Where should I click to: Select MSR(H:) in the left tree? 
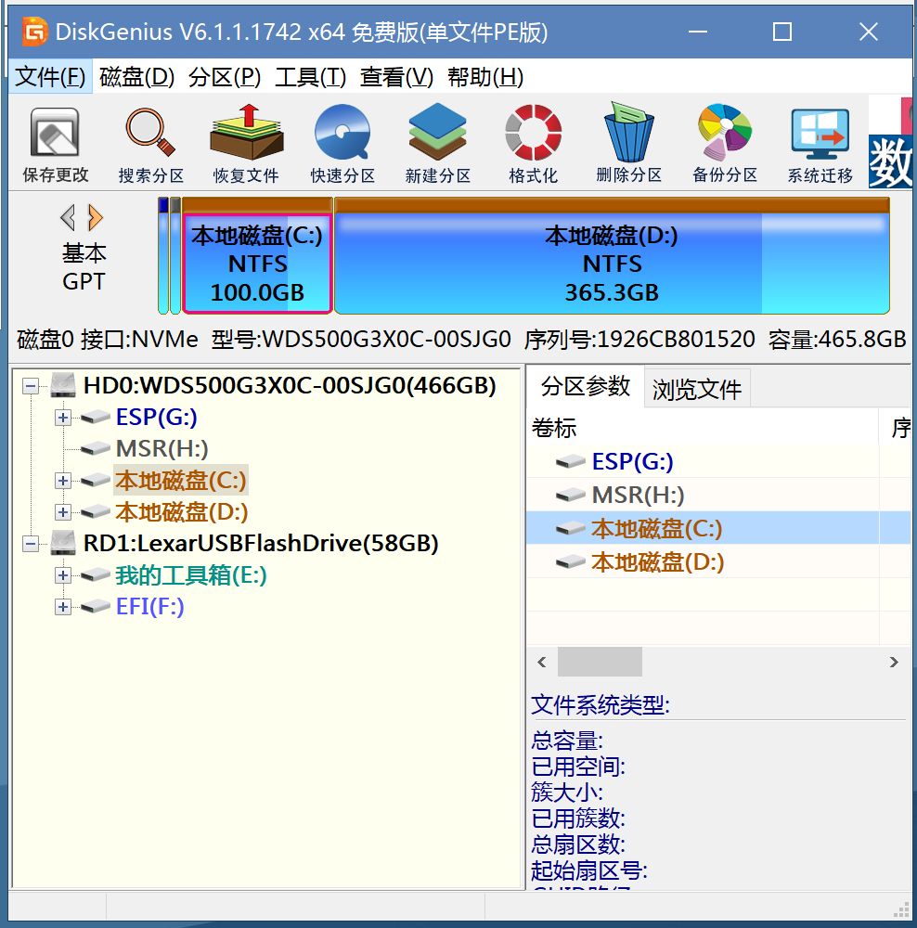point(161,448)
